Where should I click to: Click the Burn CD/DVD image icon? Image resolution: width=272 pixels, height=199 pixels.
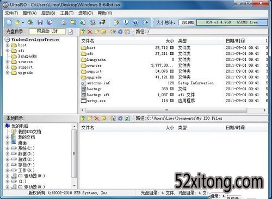(x=102, y=22)
